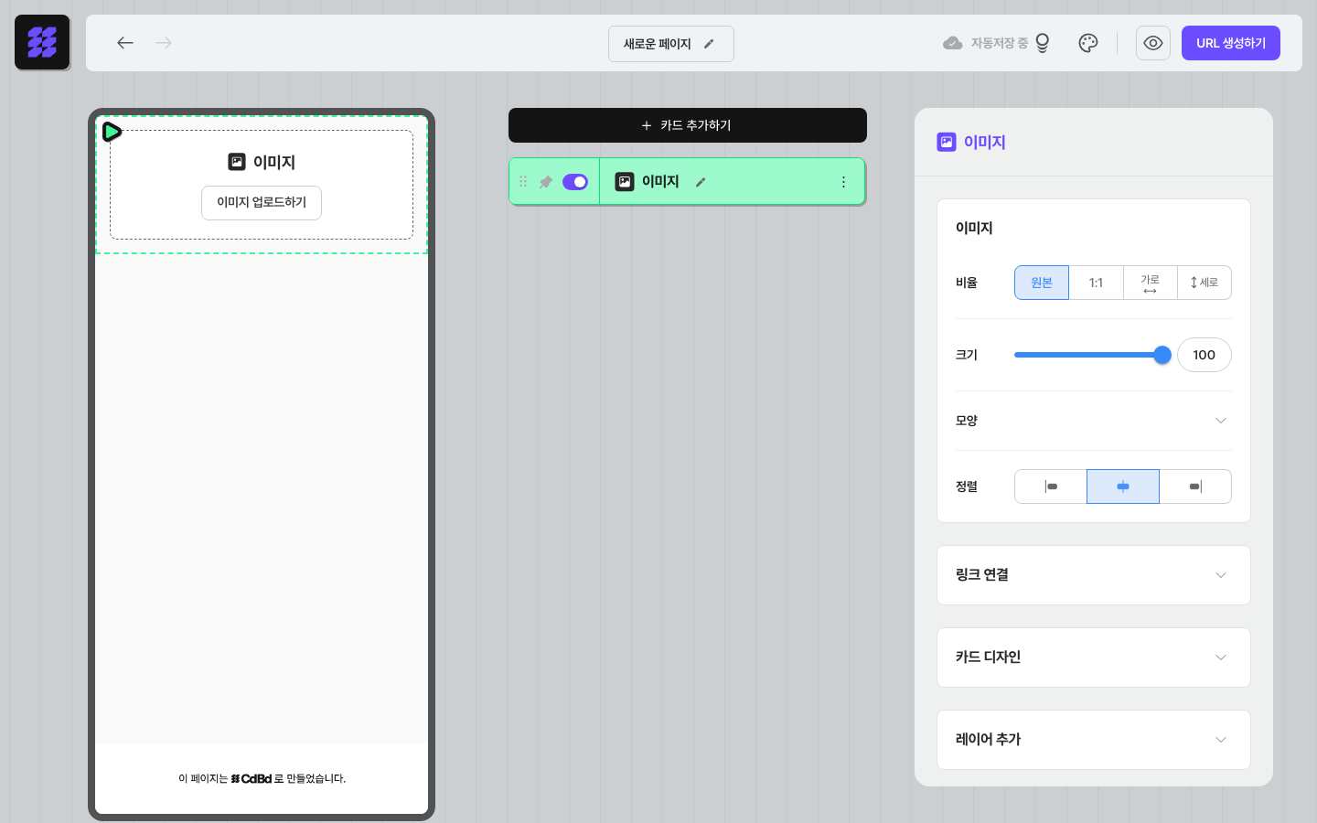
Task: Grab the drag handle on 이미지 card
Action: point(523,182)
